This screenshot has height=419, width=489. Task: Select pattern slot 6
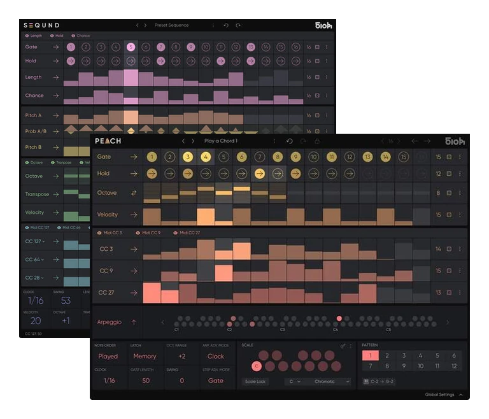tap(454, 356)
